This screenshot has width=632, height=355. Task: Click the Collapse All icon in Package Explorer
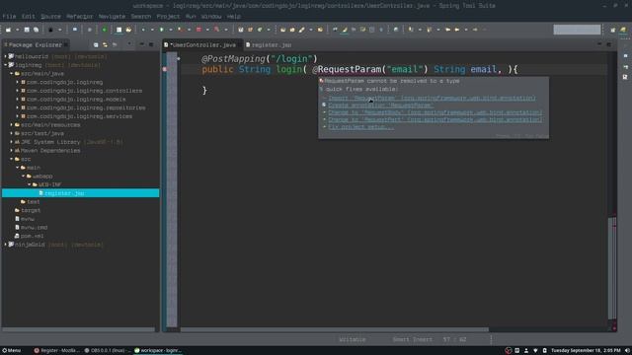(96, 44)
